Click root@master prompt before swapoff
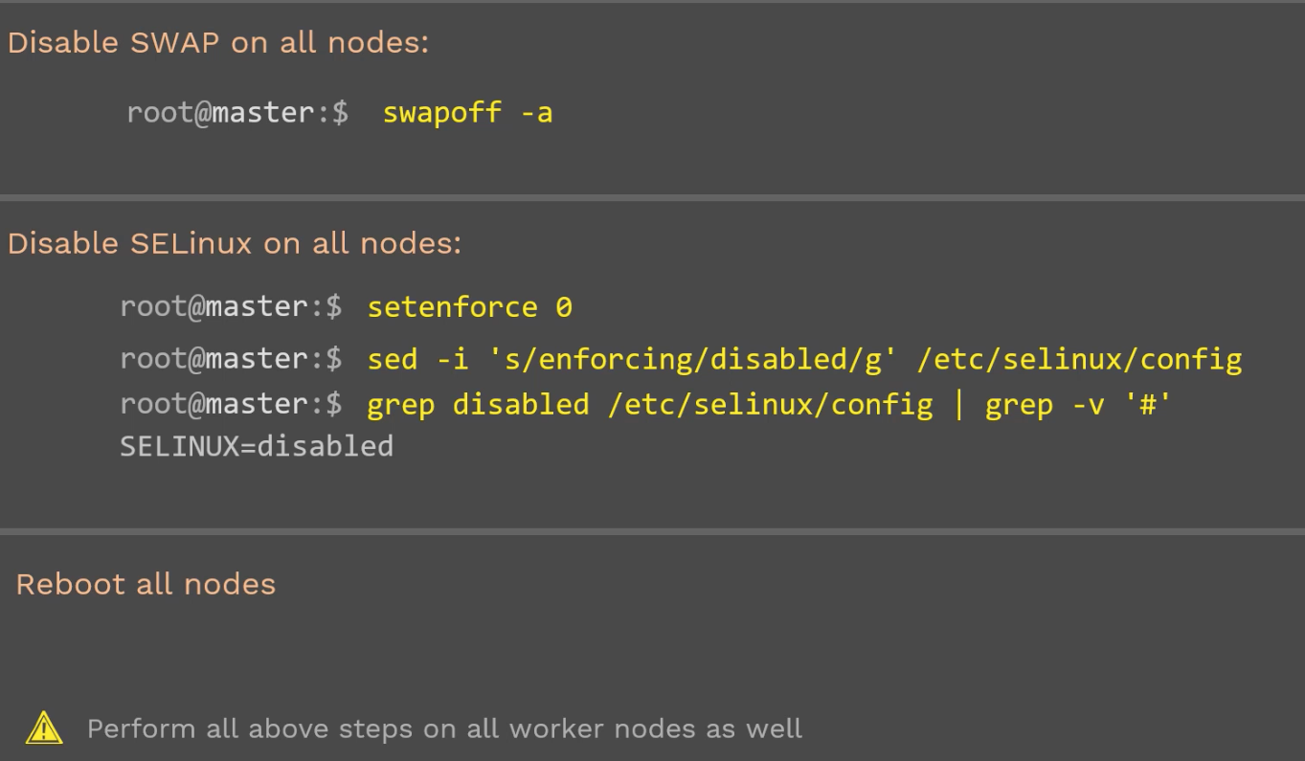The height and width of the screenshot is (761, 1305). pos(237,113)
